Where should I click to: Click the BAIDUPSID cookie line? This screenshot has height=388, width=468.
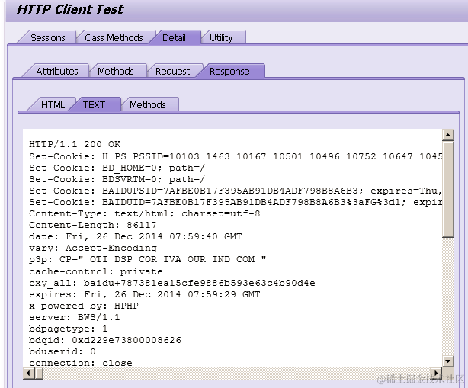(236, 191)
